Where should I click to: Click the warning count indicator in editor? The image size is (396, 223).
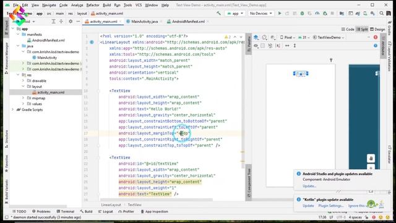coord(228,37)
